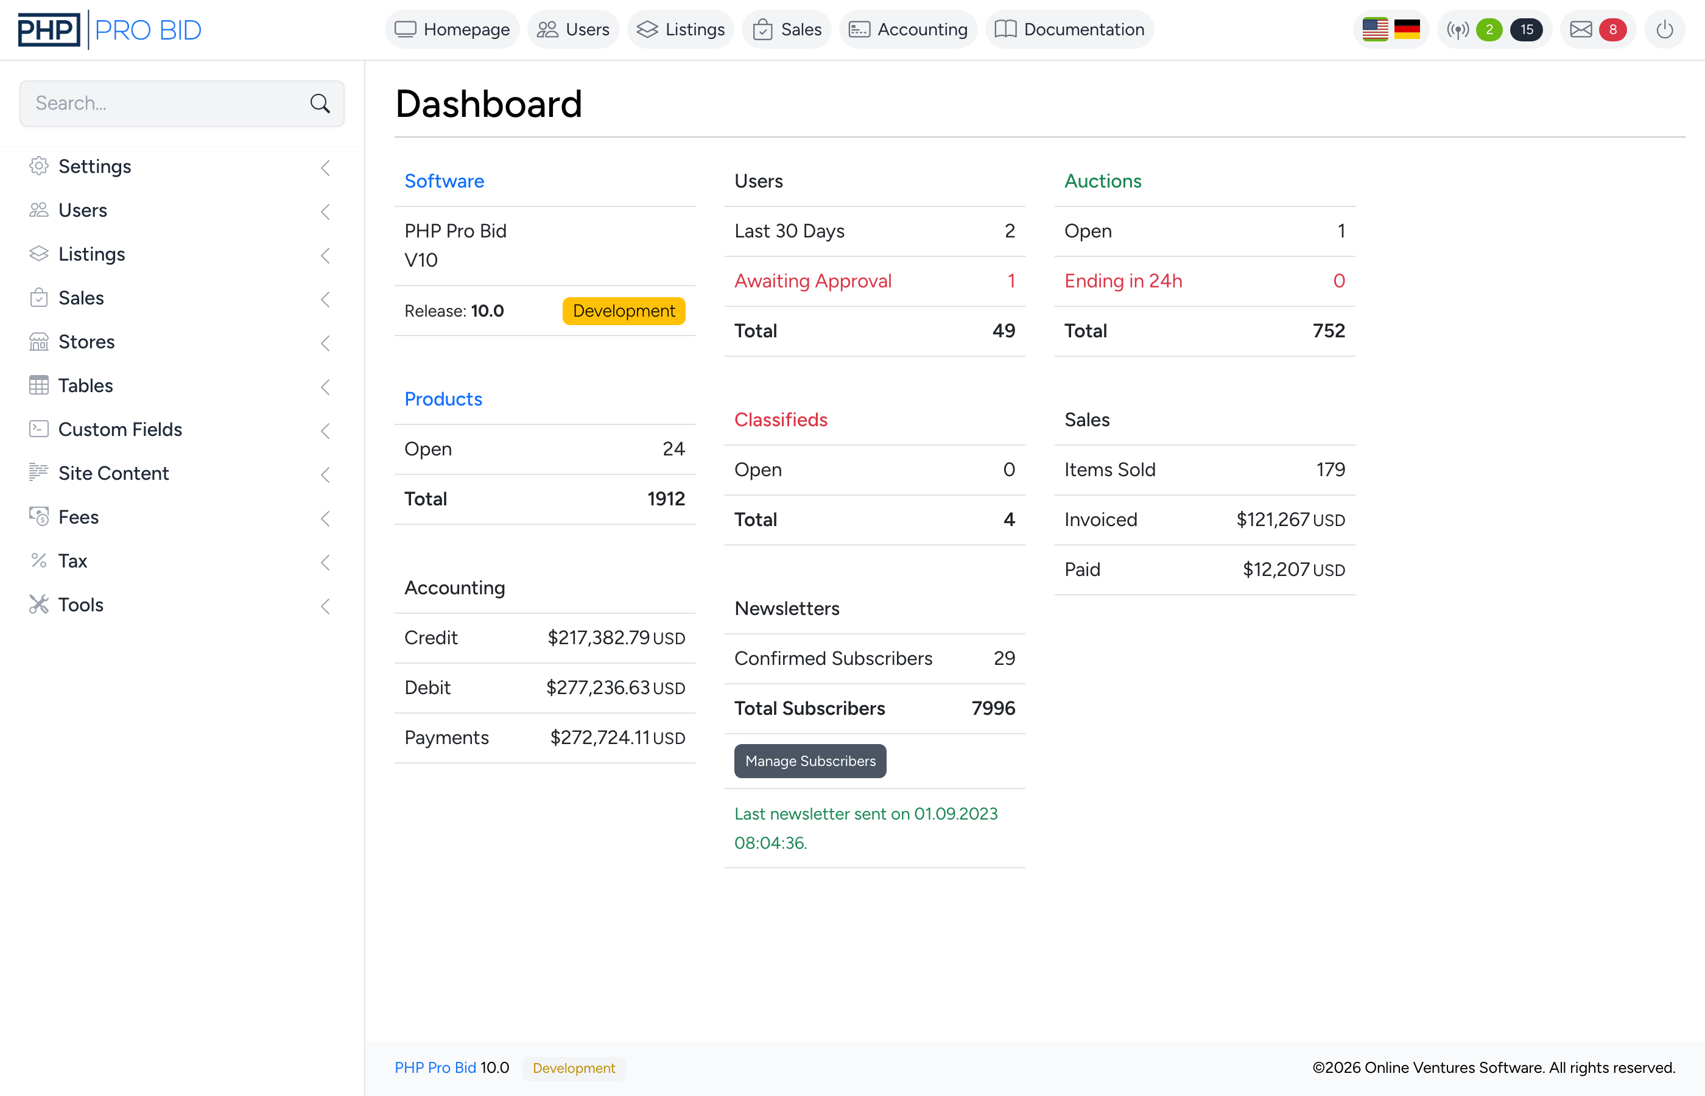
Task: Click the online users broadcast icon
Action: (x=1457, y=30)
